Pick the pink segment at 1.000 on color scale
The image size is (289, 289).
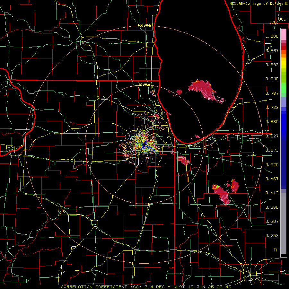click(x=284, y=34)
